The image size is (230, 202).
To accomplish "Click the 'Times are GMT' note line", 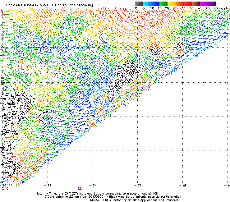I will coord(97,194).
